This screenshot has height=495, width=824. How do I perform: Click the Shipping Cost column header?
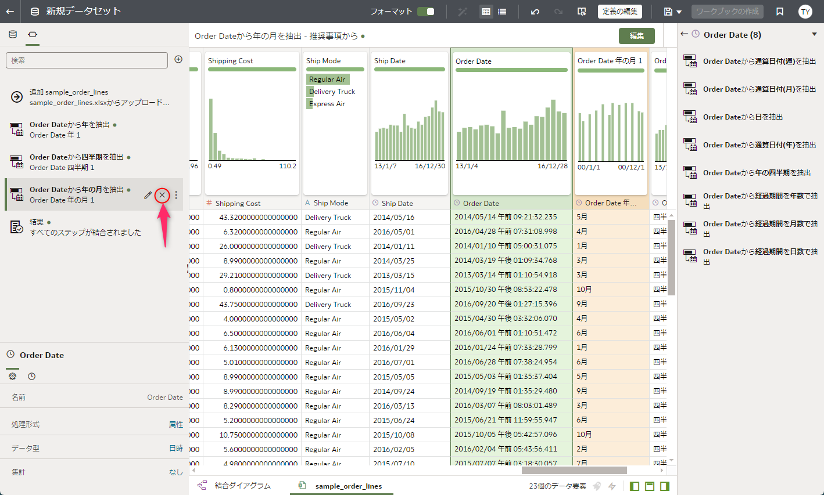[252, 203]
